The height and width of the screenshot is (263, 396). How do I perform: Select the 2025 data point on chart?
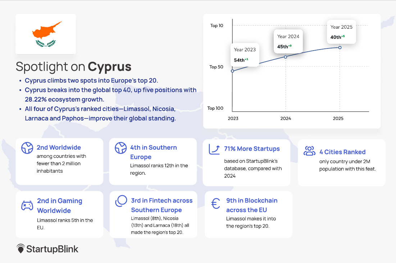click(x=340, y=47)
